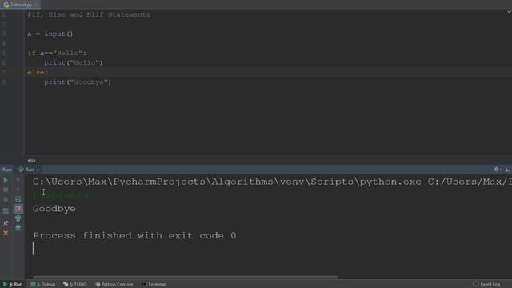Screen dimensions: 512x288
Task: Click the 'Goodbye' output line in console
Action: 54,209
